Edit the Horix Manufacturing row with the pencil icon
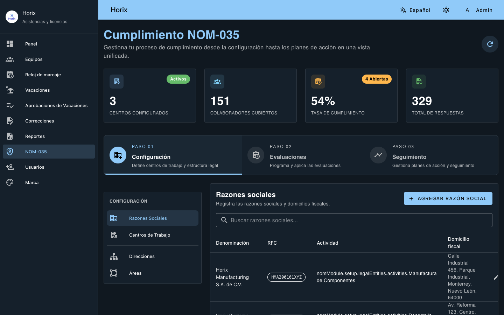 click(496, 278)
